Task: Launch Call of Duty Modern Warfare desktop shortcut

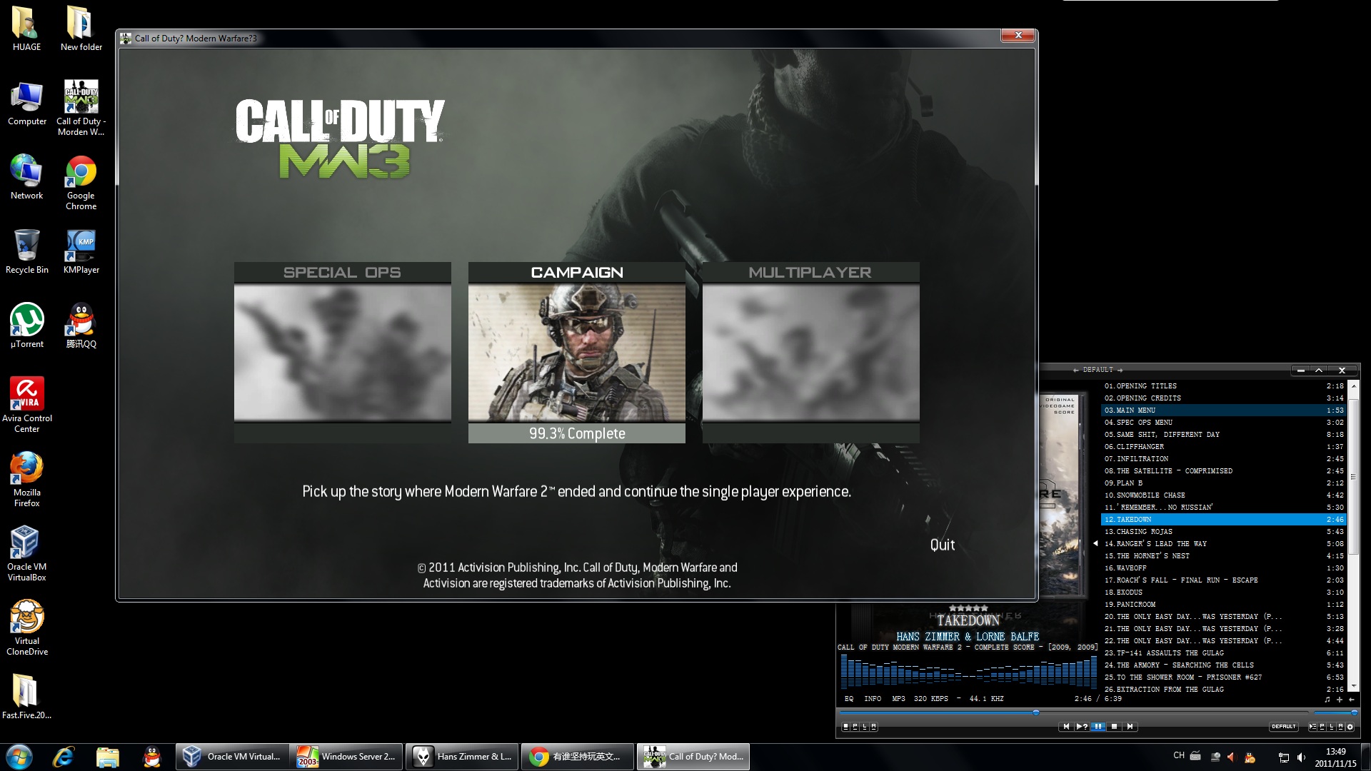Action: click(x=81, y=108)
